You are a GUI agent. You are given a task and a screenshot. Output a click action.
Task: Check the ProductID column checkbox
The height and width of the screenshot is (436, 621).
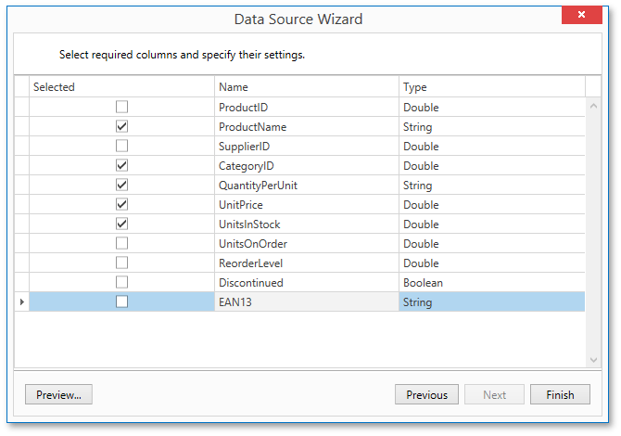pos(121,107)
